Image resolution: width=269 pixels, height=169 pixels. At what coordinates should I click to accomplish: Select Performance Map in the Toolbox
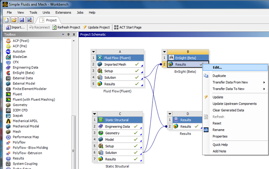tap(22, 137)
